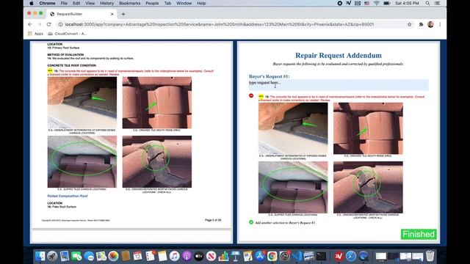Open Trash in the Dock
Screen dimensions: 470x264
click(x=430, y=256)
